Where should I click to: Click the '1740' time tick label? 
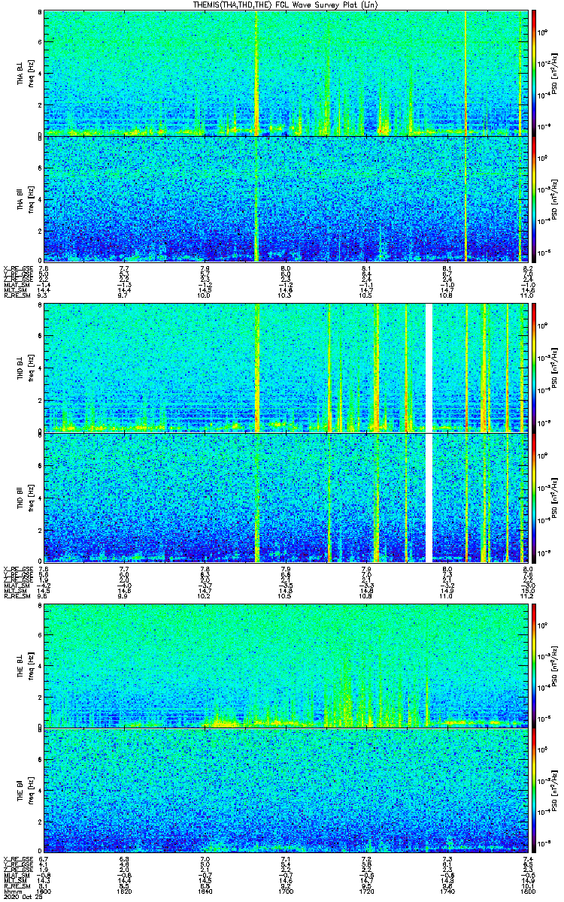(x=447, y=891)
